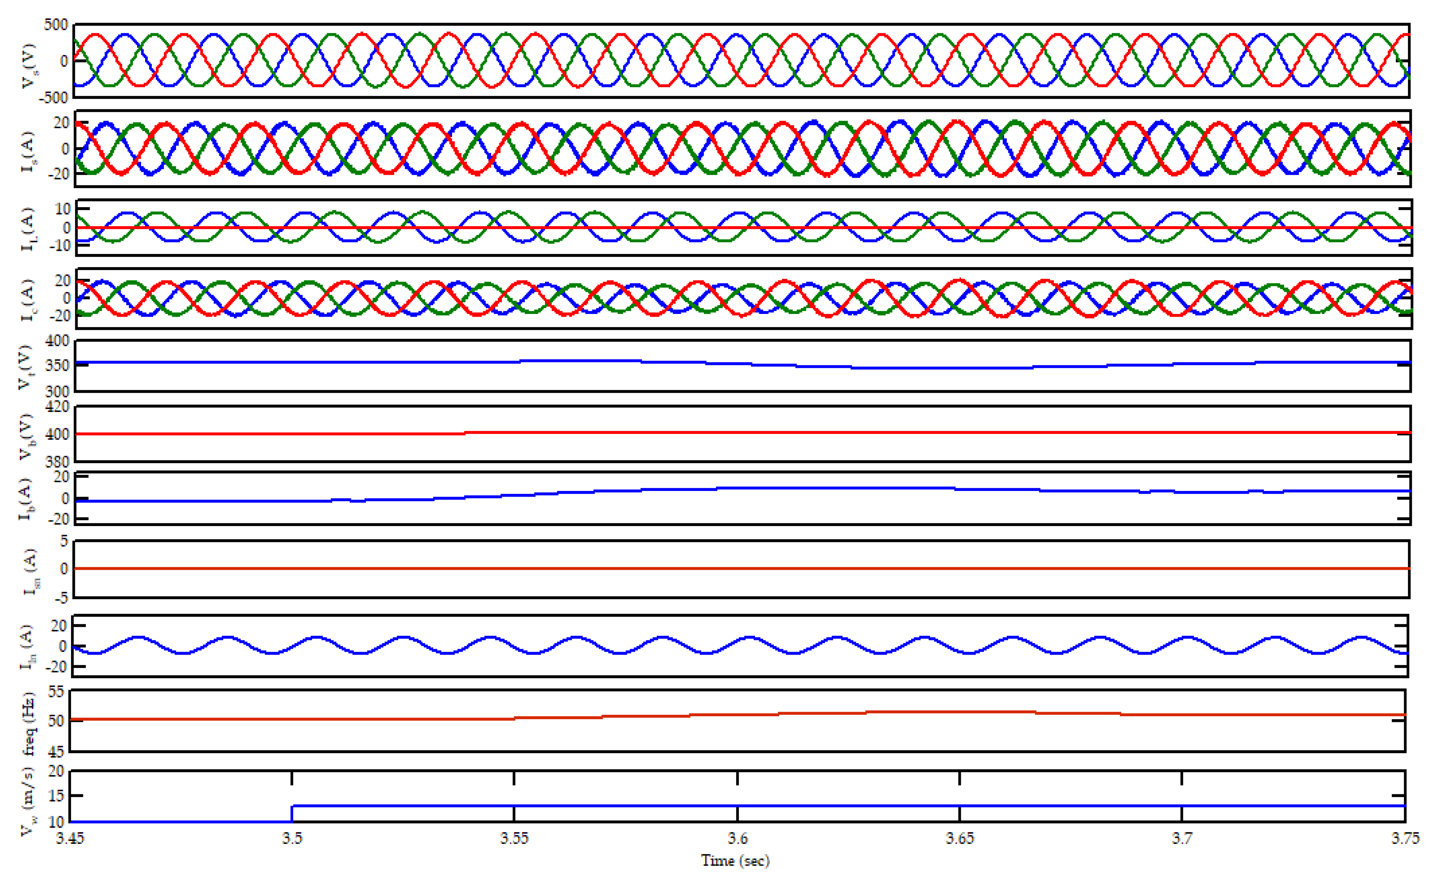Click the 3.7 time axis tick label
The image size is (1437, 878).
(1182, 838)
